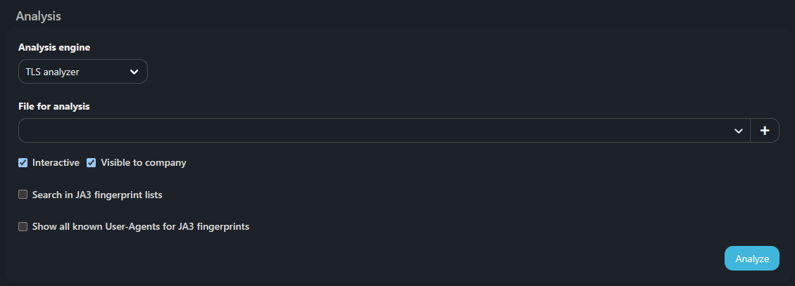
Task: Click the plus icon to add file
Action: (765, 131)
